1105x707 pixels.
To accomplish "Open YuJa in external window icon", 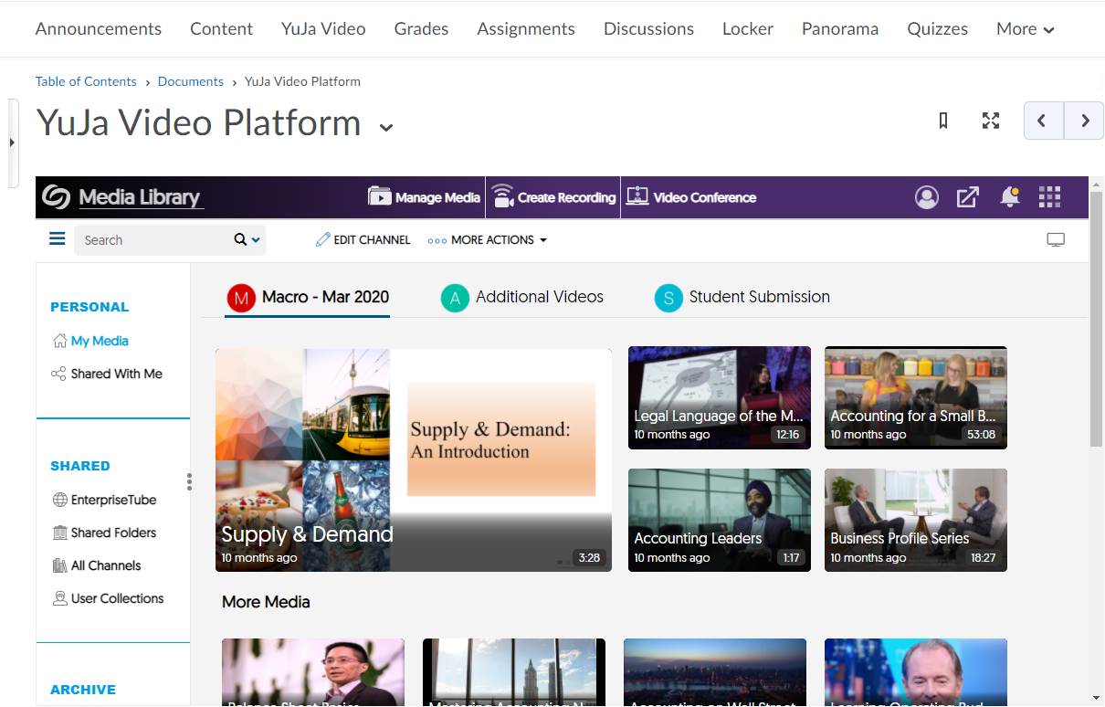I will 968,197.
